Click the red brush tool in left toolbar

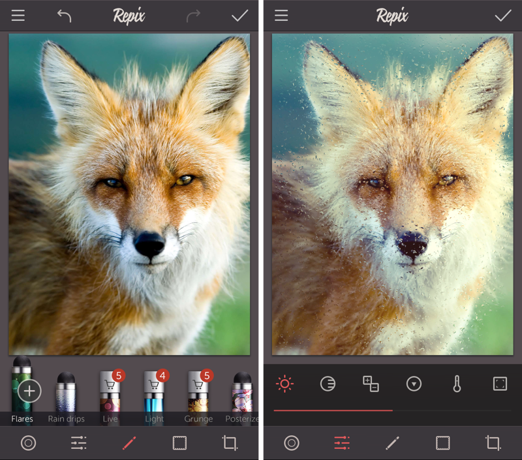(x=129, y=444)
